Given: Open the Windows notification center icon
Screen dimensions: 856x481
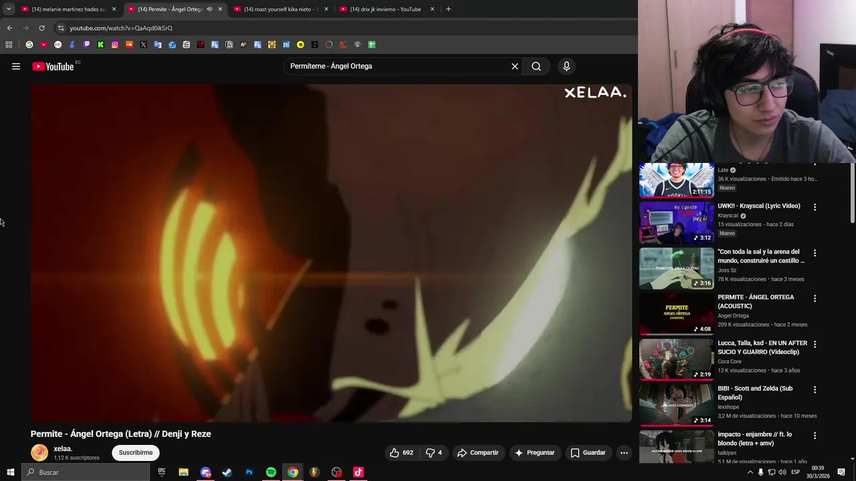Looking at the screenshot, I should (841, 472).
